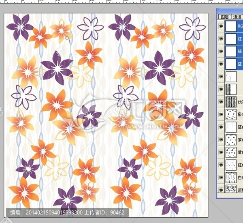Select thumbnail of channel above 浅

[x=231, y=89]
